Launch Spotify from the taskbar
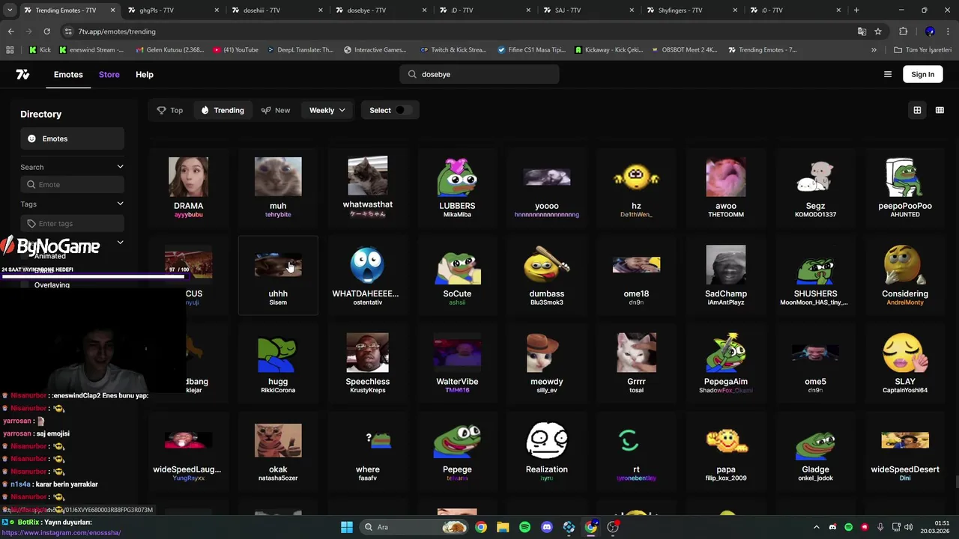The width and height of the screenshot is (959, 539). [524, 527]
